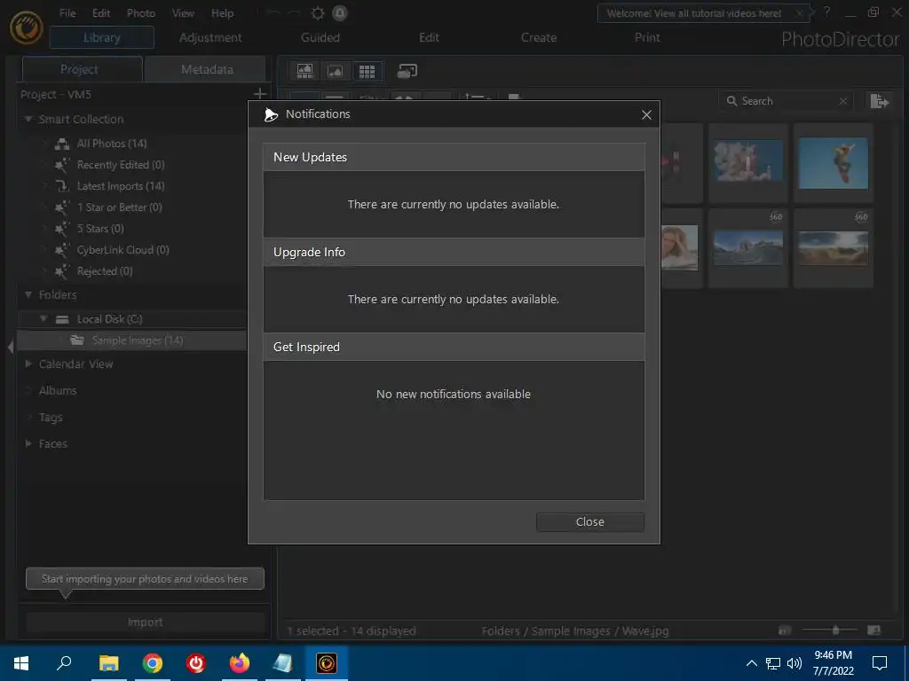Screen dimensions: 909x681
Task: Expand the Tags section
Action: (28, 417)
